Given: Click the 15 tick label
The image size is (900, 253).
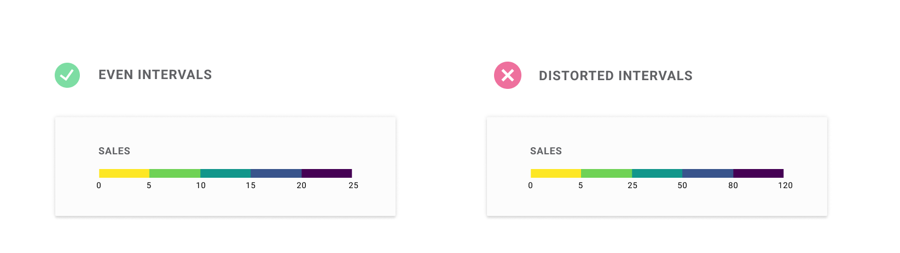Looking at the screenshot, I should [251, 185].
